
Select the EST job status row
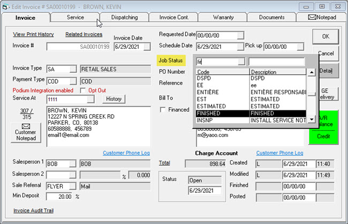point(251,99)
